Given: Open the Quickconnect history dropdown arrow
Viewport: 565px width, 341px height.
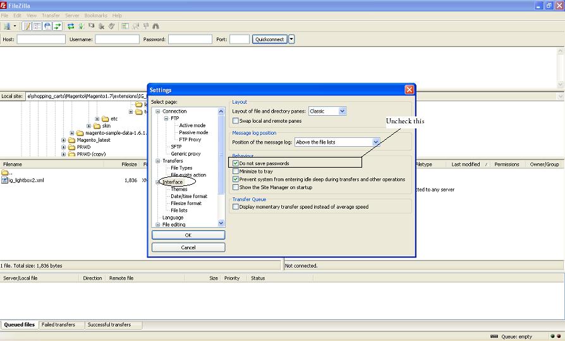Looking at the screenshot, I should (291, 39).
